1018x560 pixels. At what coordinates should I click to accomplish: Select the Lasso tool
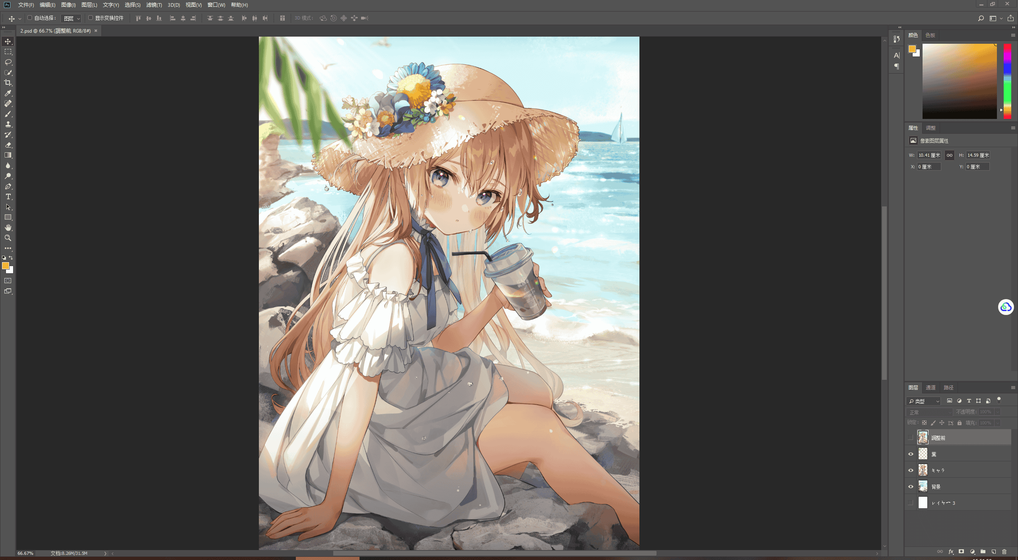[8, 62]
